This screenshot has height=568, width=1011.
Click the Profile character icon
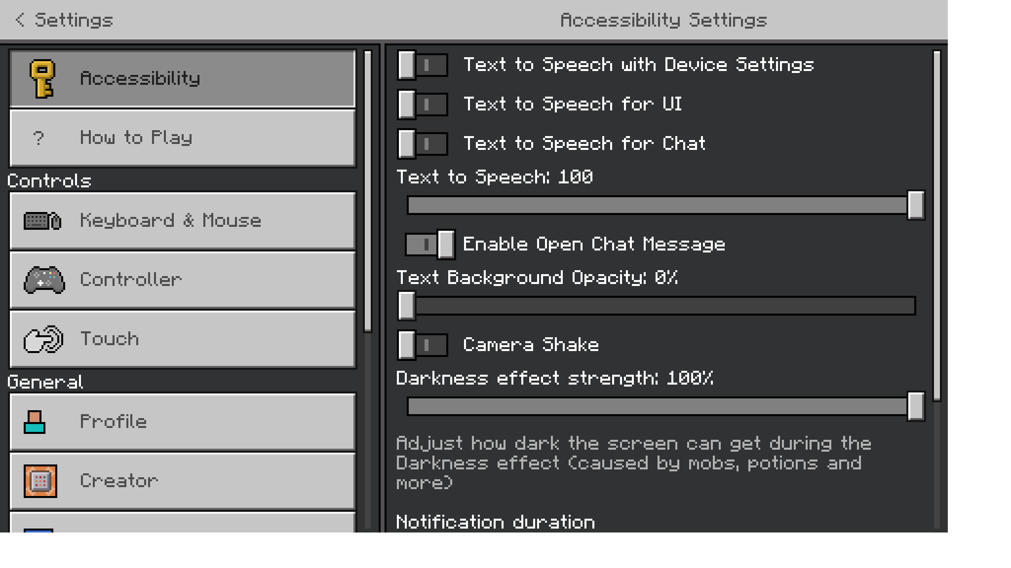click(35, 422)
